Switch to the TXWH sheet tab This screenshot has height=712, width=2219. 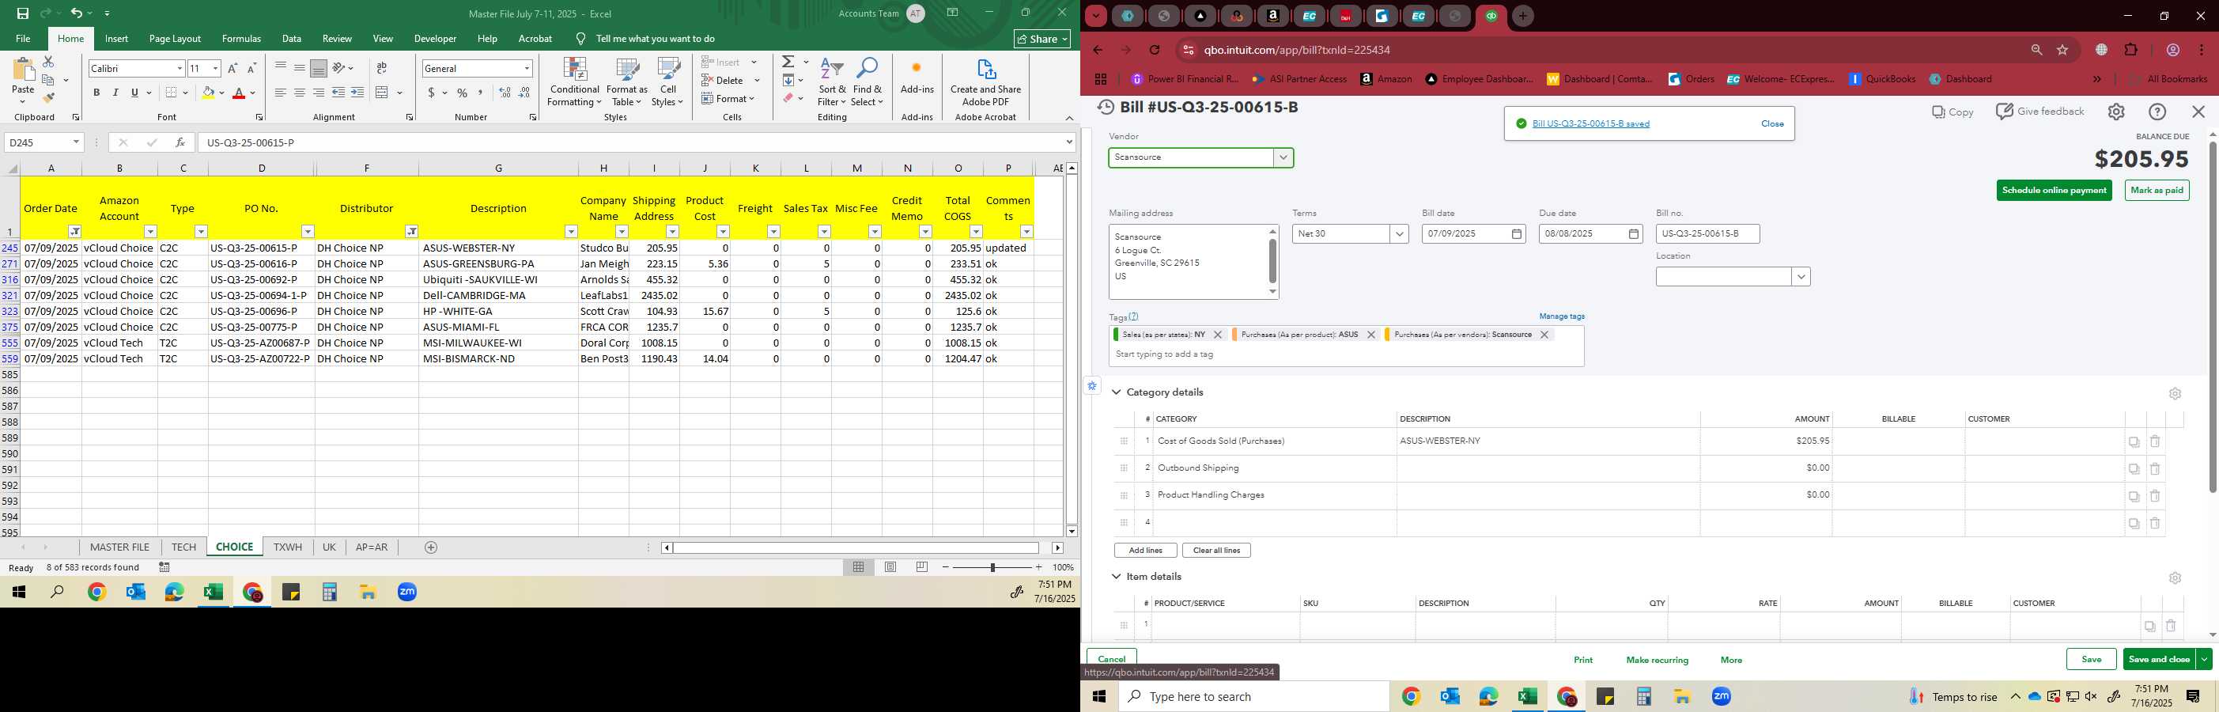[288, 547]
